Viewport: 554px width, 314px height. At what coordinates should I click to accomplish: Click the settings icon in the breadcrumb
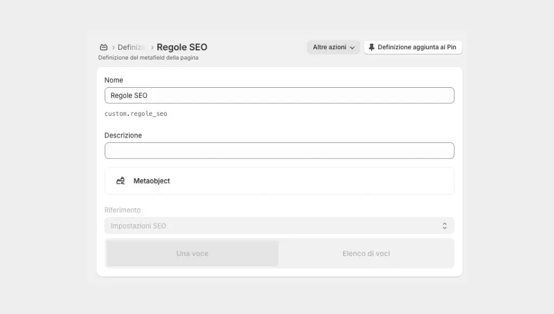tap(103, 47)
